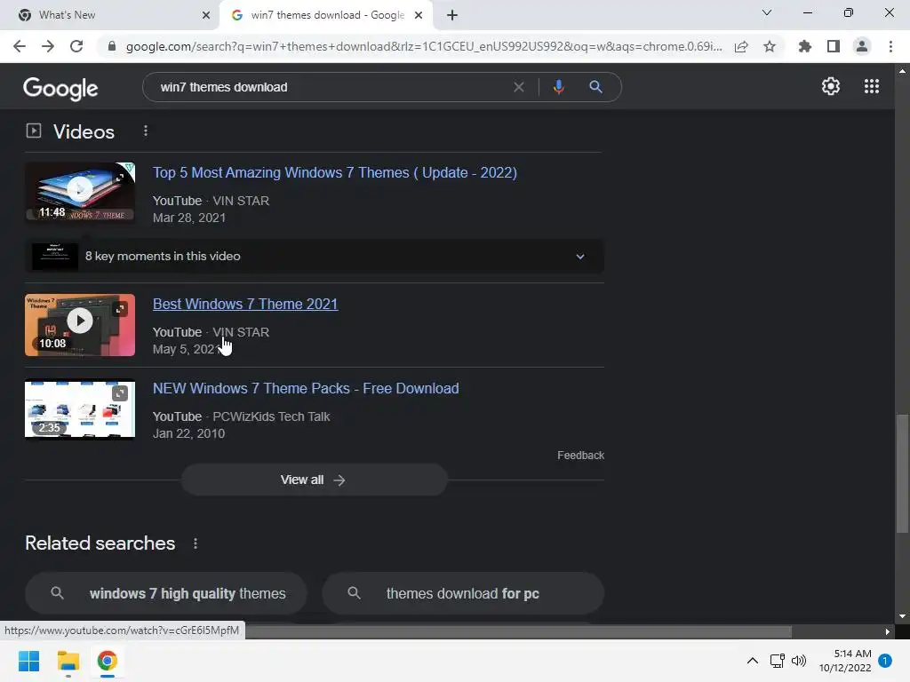Close the What's New tab
The height and width of the screenshot is (682, 910).
206,15
